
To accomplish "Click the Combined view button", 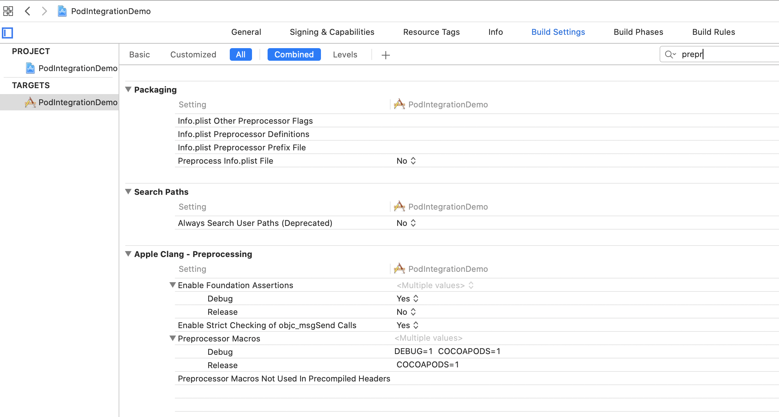I will click(x=294, y=54).
